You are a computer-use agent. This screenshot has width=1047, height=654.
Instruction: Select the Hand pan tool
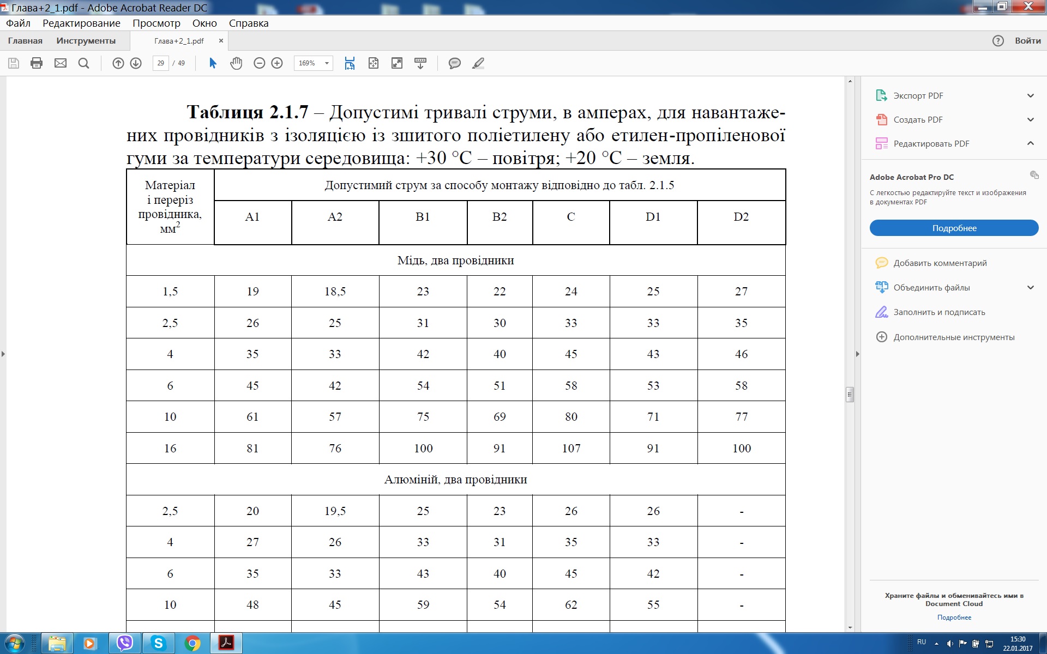[236, 63]
